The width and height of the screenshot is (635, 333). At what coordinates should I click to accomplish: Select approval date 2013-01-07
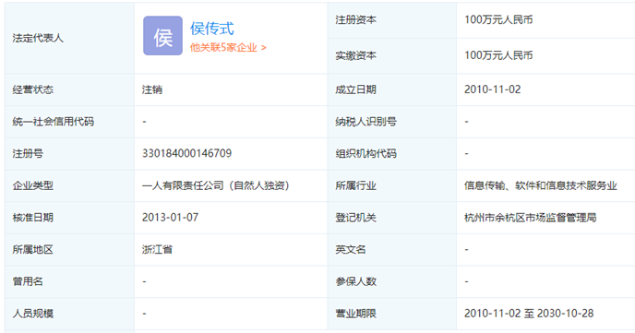[x=170, y=218]
